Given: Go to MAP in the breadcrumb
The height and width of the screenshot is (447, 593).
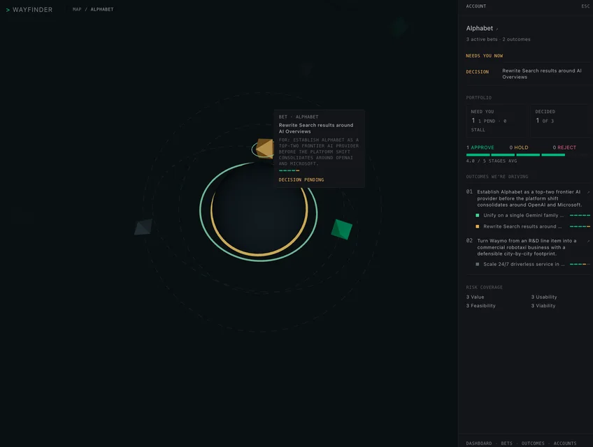Looking at the screenshot, I should coord(77,10).
